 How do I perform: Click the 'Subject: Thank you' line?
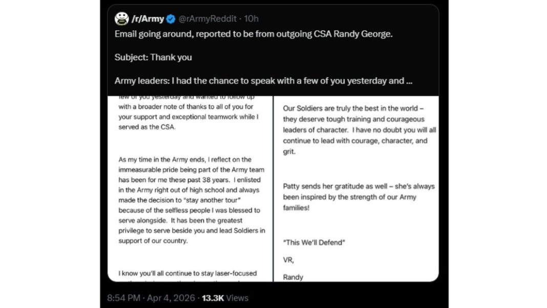(153, 57)
